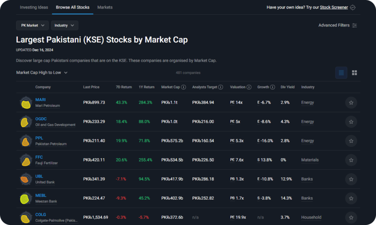Star the MEBL Meezan Bank row

pyautogui.click(x=351, y=199)
